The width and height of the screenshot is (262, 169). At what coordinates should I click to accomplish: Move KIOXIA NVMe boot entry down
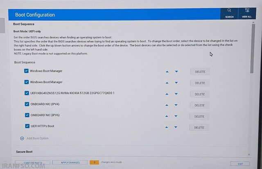[176, 94]
